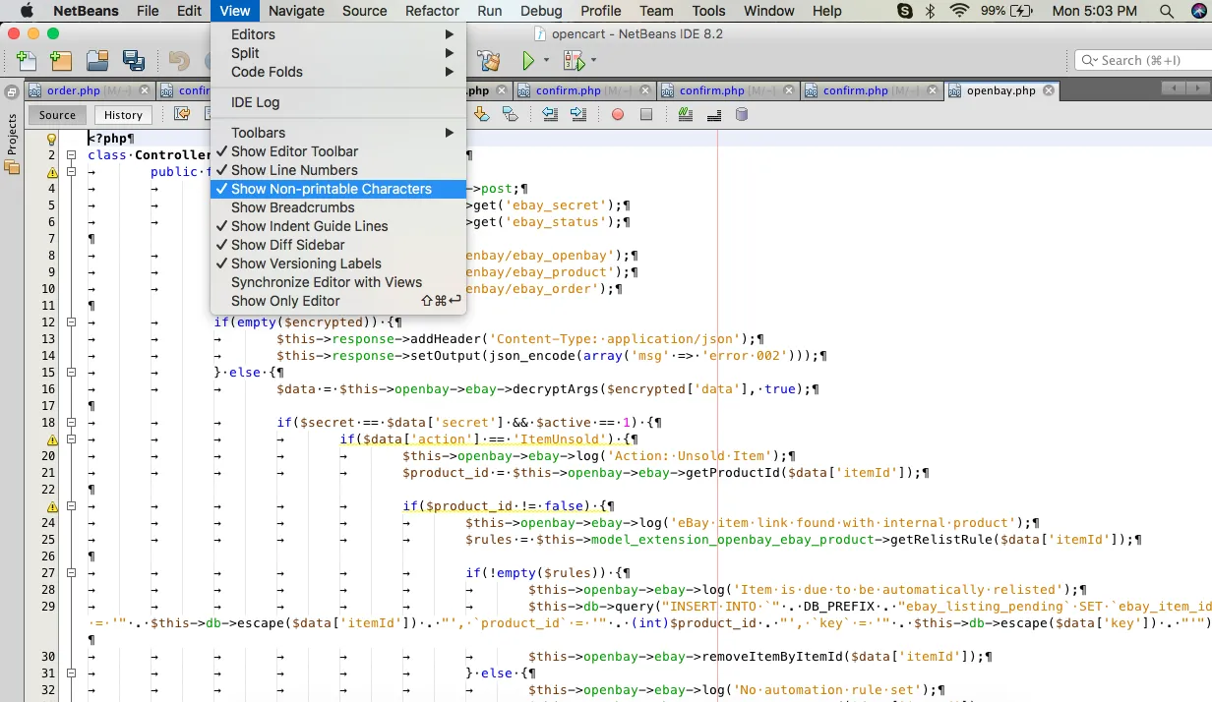Toggle Show Line Numbers off
The image size is (1212, 702).
[x=294, y=170]
